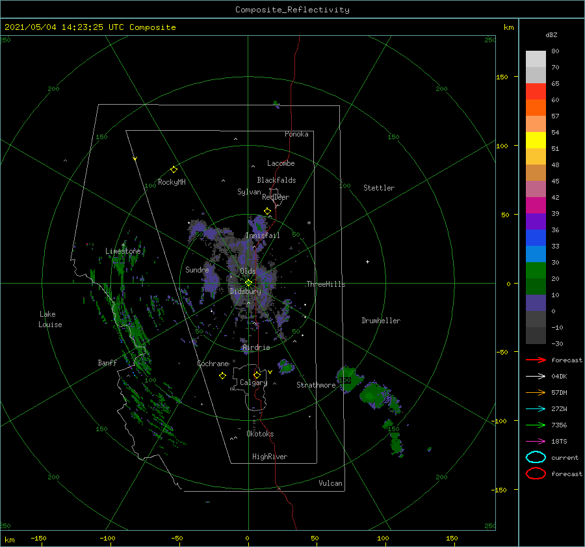Pick the bright green swatch between 30 and 20

click(536, 271)
